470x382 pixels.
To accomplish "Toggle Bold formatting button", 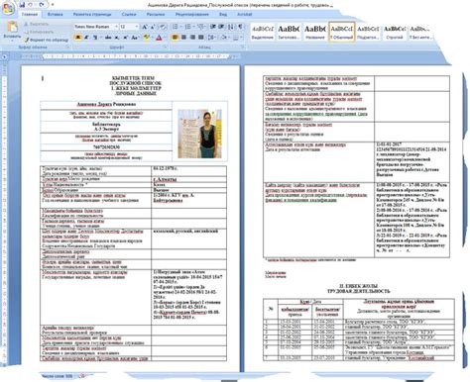I will pos(78,38).
